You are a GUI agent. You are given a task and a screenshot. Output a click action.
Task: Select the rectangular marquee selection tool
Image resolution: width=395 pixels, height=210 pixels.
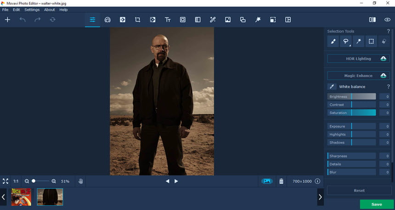(371, 41)
